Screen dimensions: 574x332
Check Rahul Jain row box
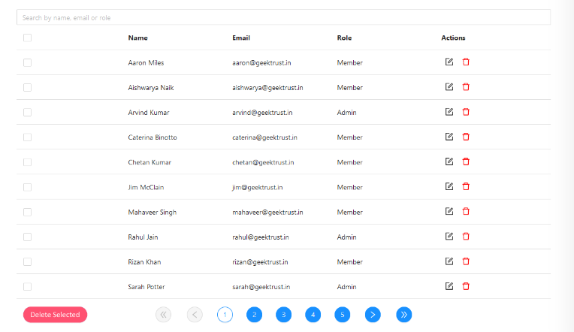[28, 237]
